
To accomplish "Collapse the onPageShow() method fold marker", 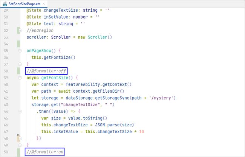I will (20, 51).
